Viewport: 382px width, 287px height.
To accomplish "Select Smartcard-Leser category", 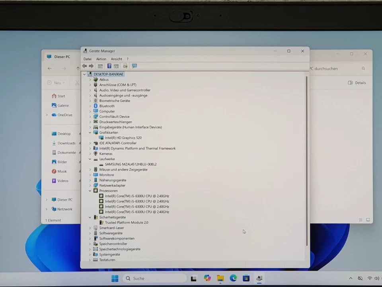I will point(111,228).
